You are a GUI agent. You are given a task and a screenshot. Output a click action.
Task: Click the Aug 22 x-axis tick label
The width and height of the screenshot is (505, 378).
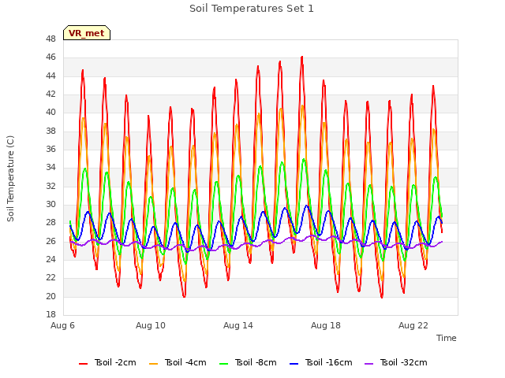click(413, 325)
